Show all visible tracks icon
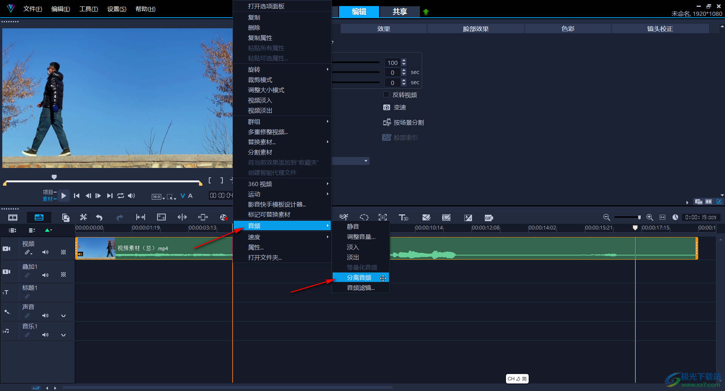The image size is (725, 391). tap(13, 230)
